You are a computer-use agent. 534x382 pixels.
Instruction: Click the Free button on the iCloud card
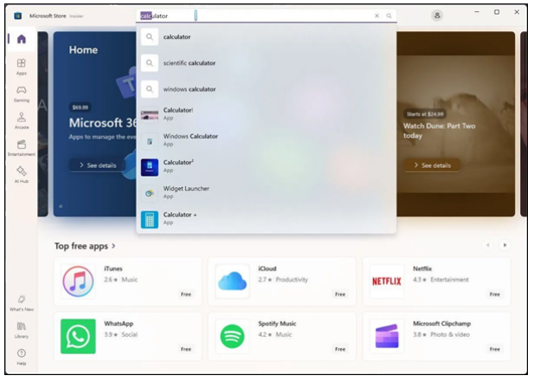(x=340, y=295)
